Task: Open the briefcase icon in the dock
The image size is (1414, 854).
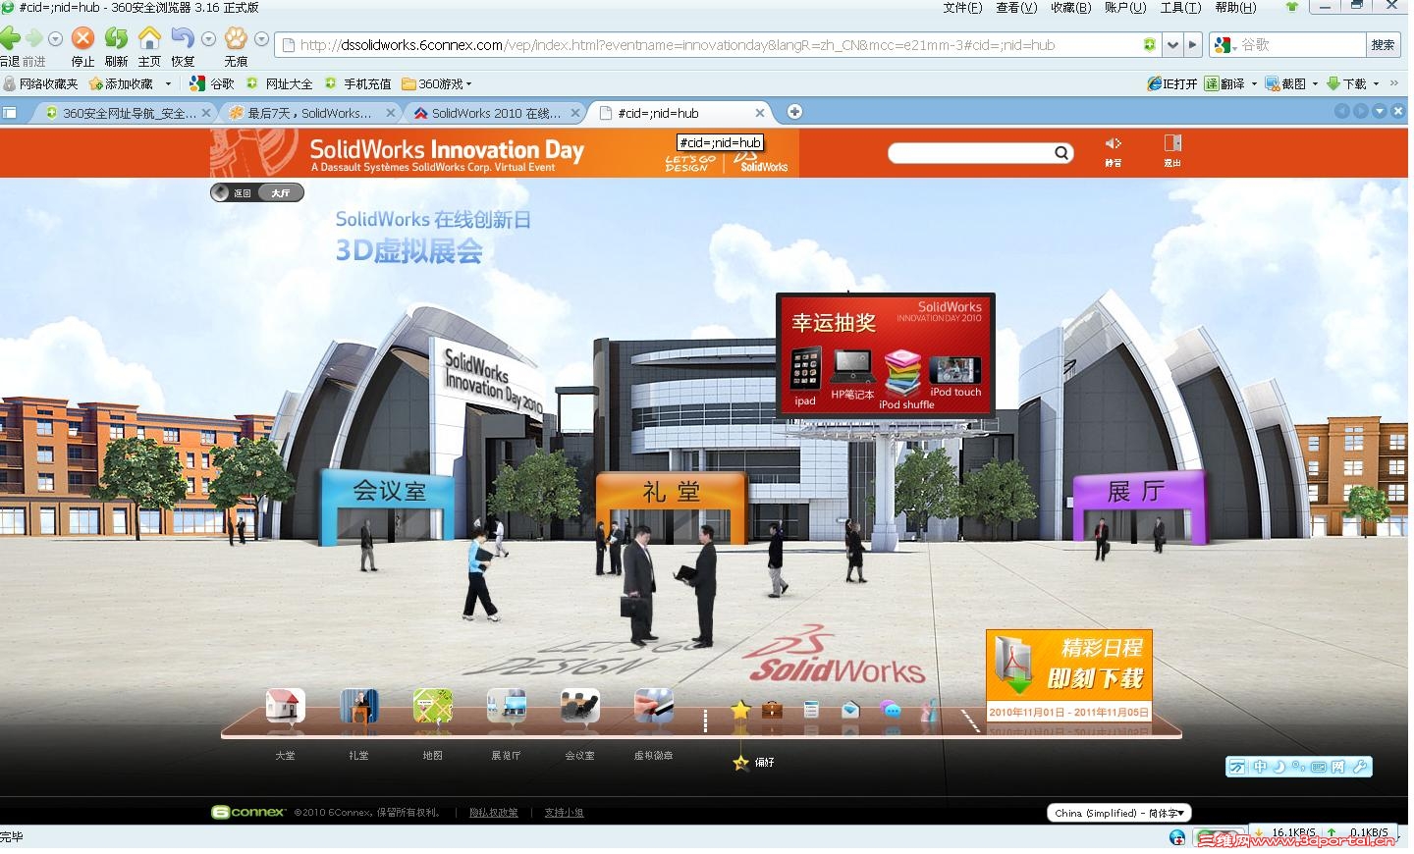Action: (773, 709)
